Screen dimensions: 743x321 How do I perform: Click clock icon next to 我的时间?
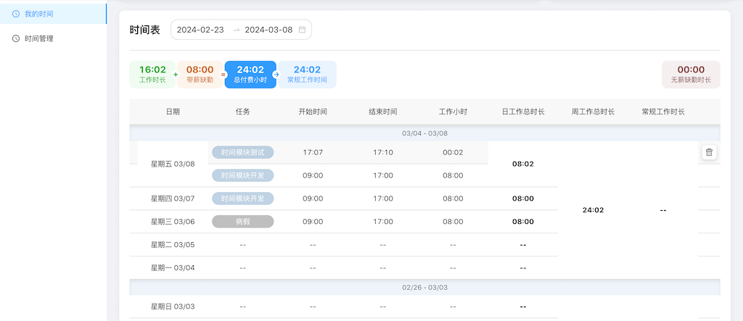(16, 14)
